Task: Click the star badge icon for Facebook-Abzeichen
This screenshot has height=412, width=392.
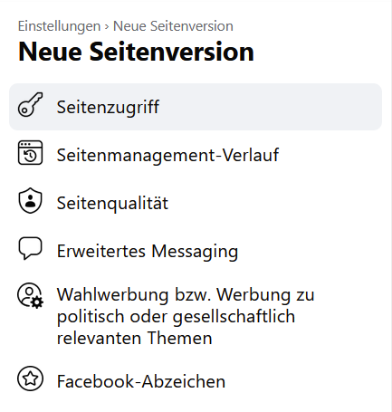Action: pyautogui.click(x=30, y=378)
